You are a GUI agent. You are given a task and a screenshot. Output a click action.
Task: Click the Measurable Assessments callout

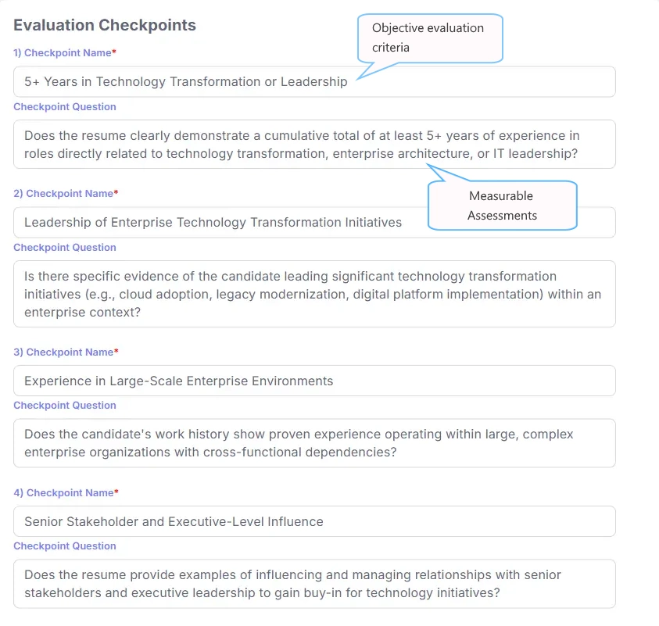501,206
